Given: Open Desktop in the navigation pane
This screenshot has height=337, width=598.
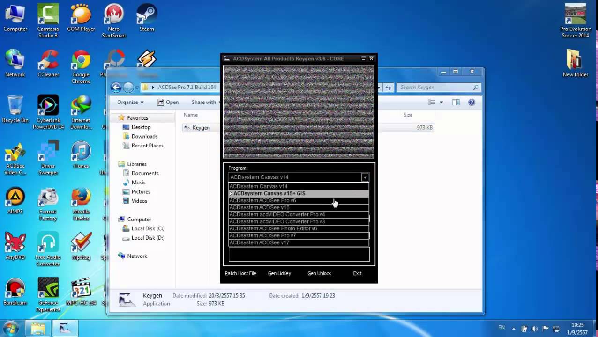Looking at the screenshot, I should click(141, 127).
